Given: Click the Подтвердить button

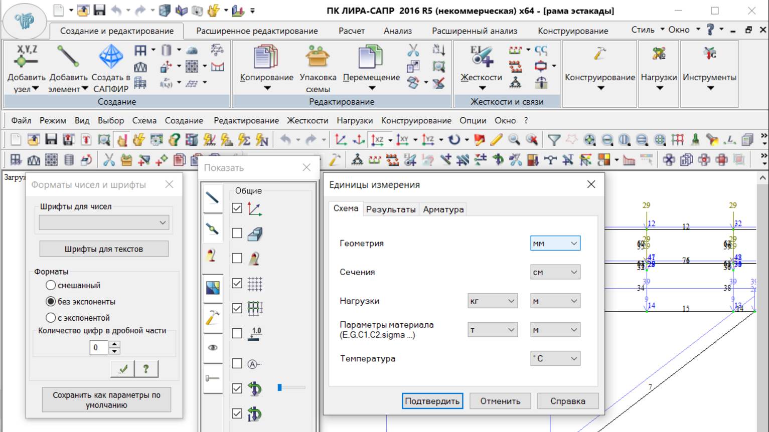Looking at the screenshot, I should (x=432, y=401).
